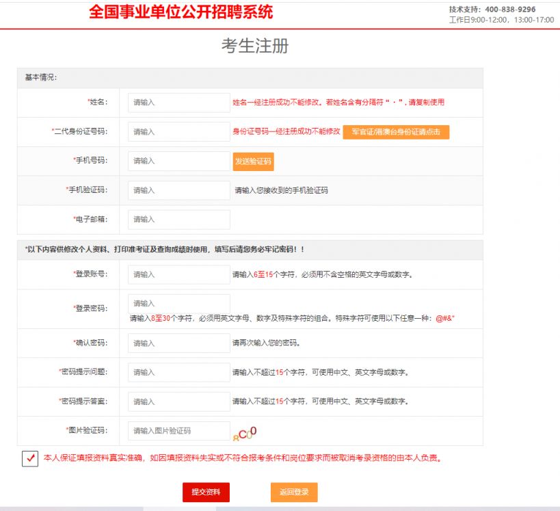Select the 二代身份证号码 ID number field
This screenshot has width=560, height=511.
pyautogui.click(x=178, y=131)
